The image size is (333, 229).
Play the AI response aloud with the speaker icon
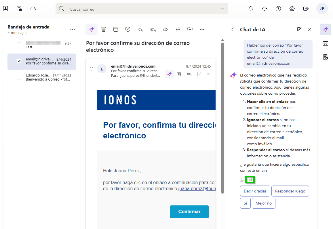[250, 180]
